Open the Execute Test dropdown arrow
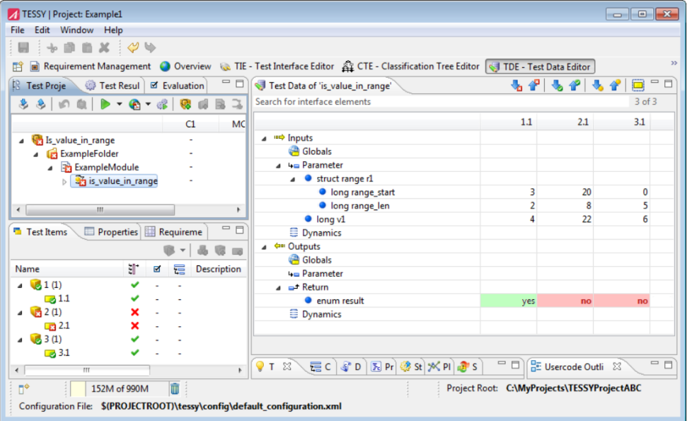687x421 pixels. click(119, 105)
